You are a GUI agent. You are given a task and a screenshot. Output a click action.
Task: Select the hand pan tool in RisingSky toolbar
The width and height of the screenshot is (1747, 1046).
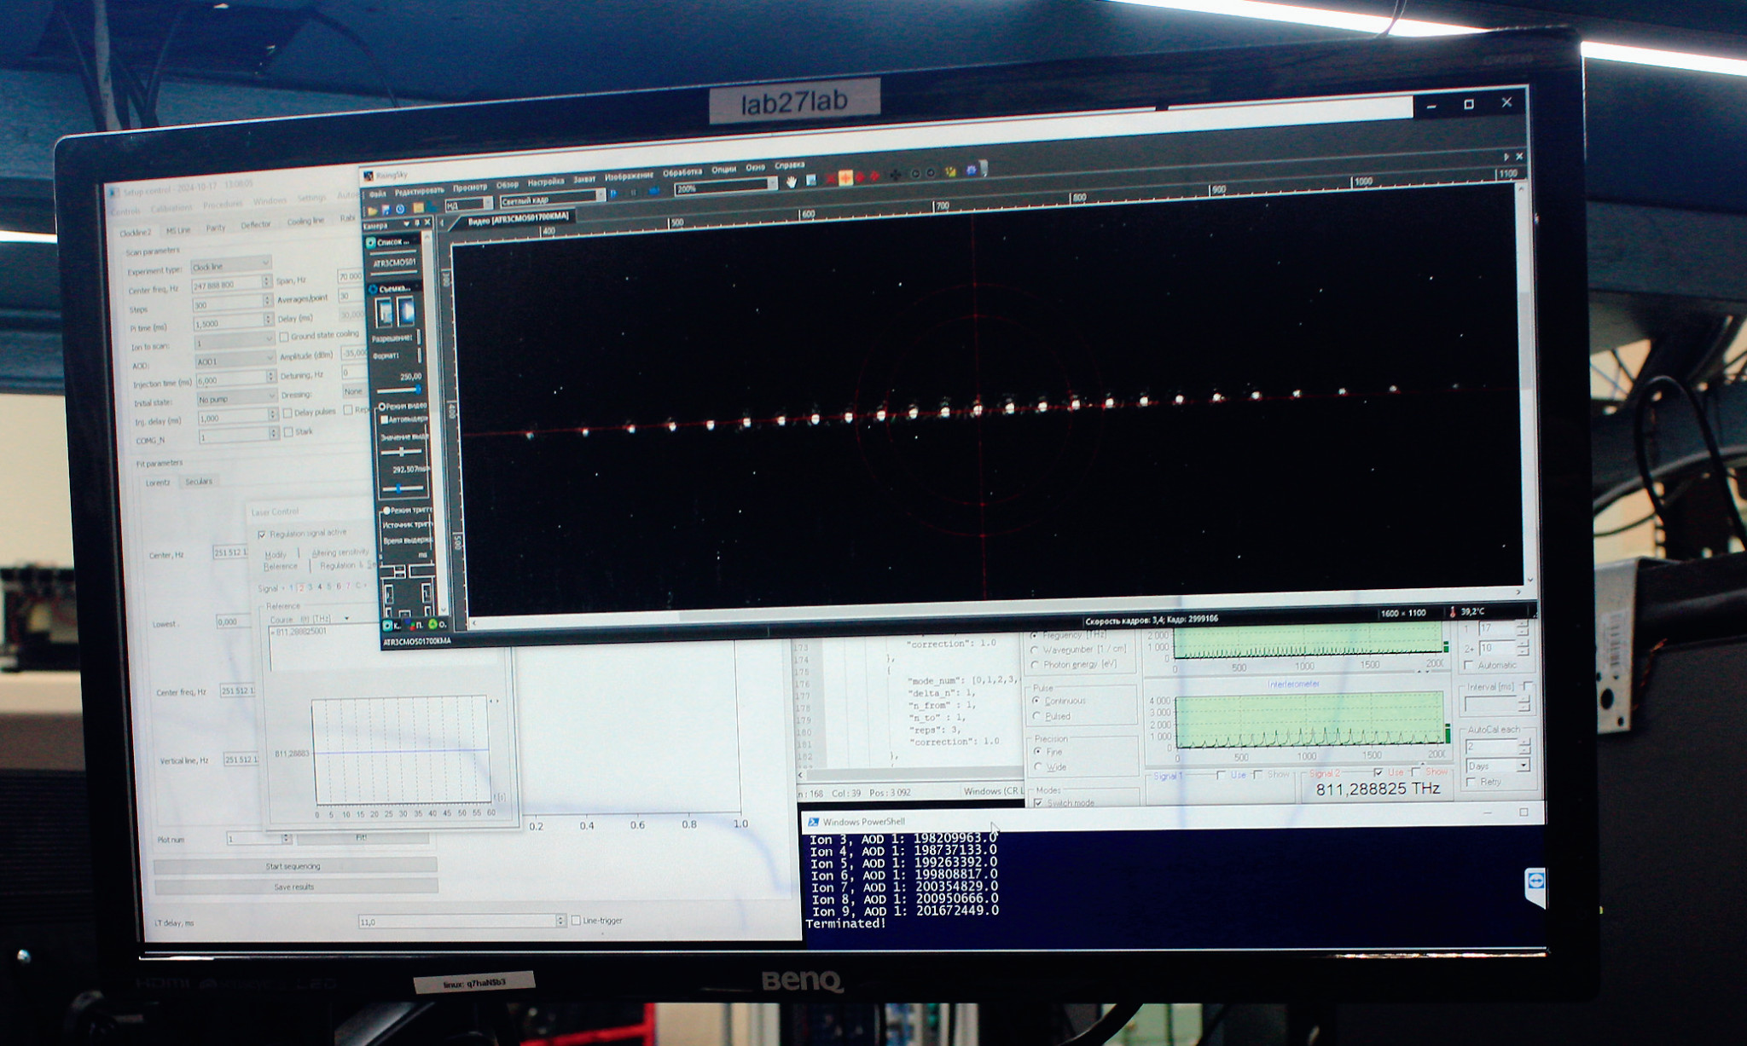(791, 182)
